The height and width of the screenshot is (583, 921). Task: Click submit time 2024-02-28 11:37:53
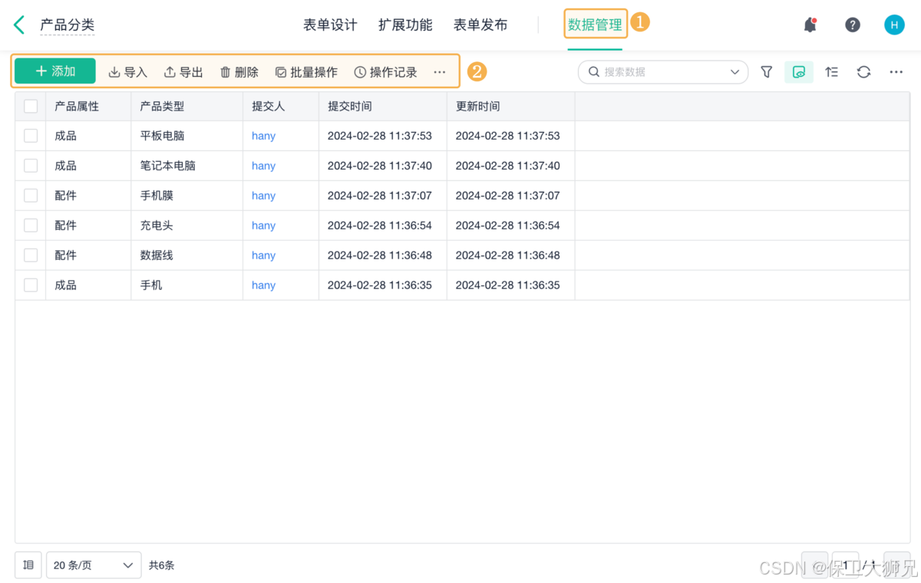click(x=380, y=136)
